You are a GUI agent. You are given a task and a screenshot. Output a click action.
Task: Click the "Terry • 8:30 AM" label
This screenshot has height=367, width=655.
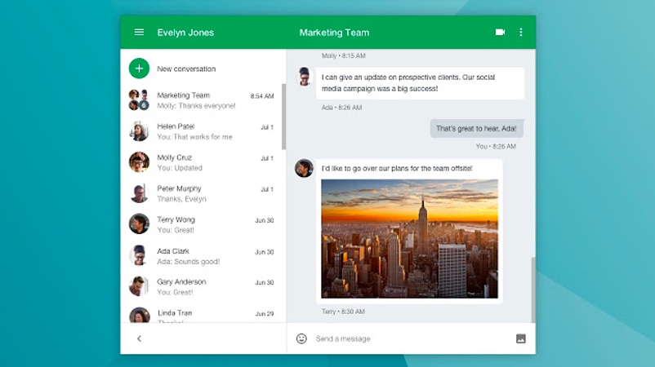343,312
